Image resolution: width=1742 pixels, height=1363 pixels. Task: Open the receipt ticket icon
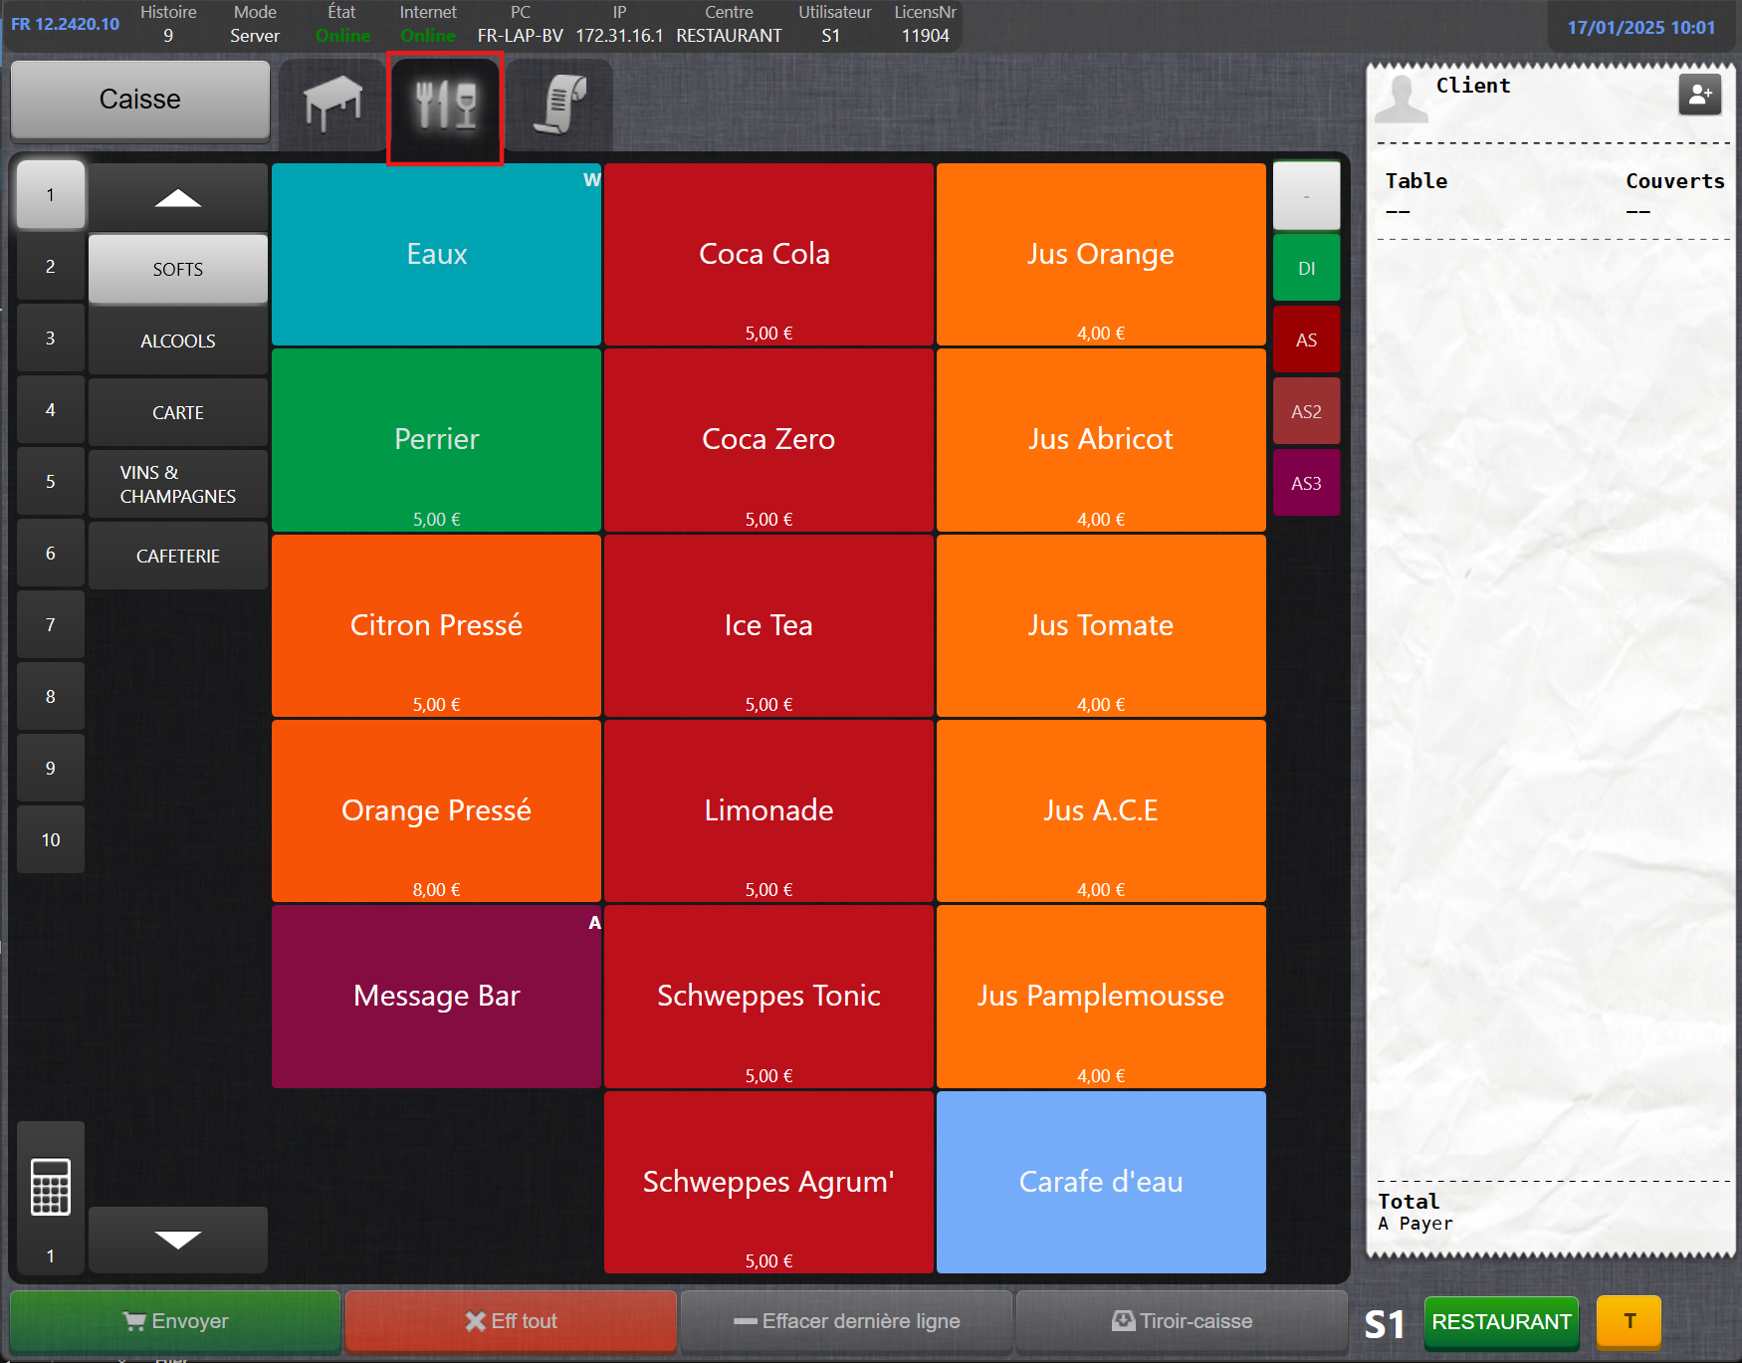click(x=559, y=104)
